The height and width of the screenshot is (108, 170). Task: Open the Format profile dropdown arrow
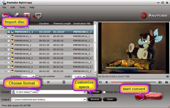coord(85,92)
